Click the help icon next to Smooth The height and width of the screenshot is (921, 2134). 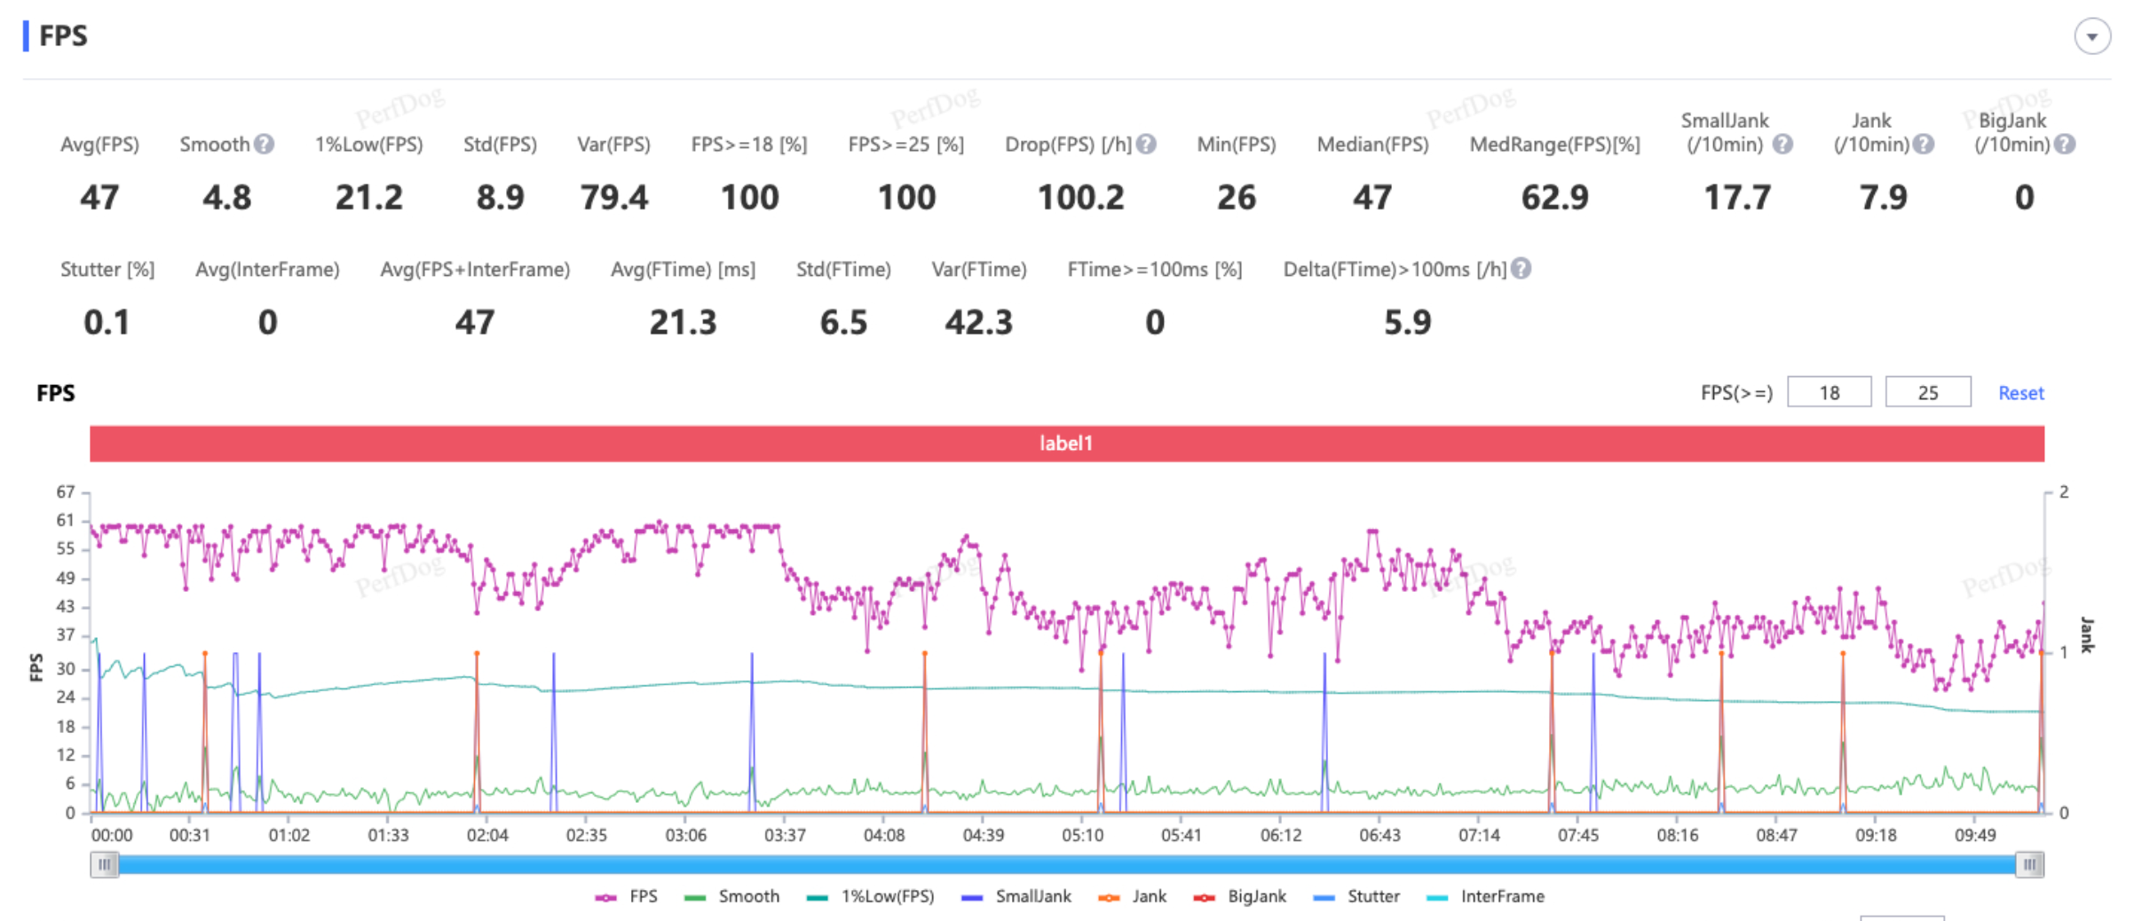coord(264,144)
